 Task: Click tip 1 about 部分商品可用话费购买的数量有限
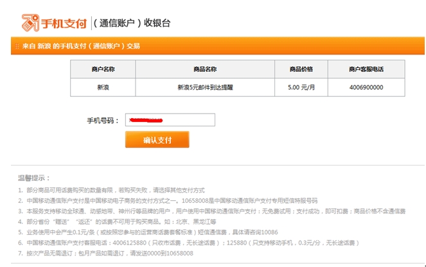click(111, 190)
